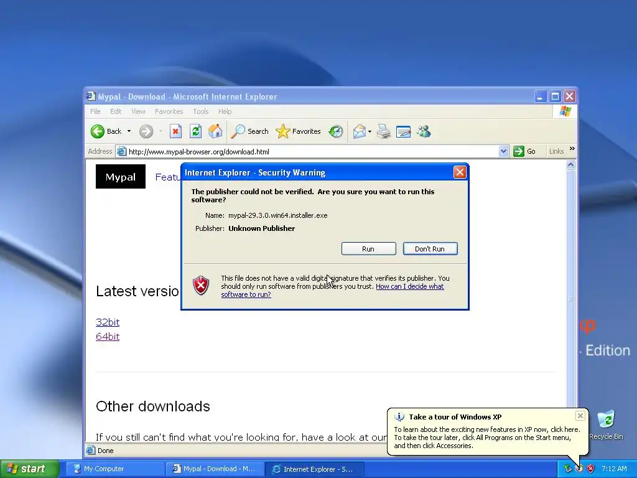The height and width of the screenshot is (478, 637).
Task: Open the Tools menu
Action: tap(201, 111)
